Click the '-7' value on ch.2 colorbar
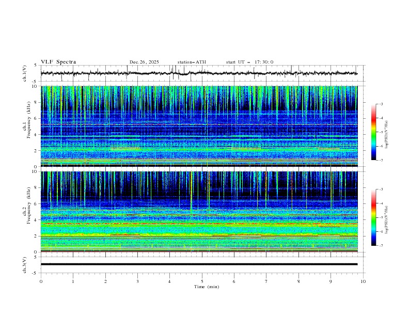This screenshot has width=409, height=316. coord(381,245)
